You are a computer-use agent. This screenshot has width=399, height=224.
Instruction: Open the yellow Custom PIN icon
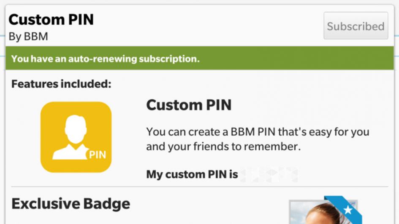click(x=76, y=137)
